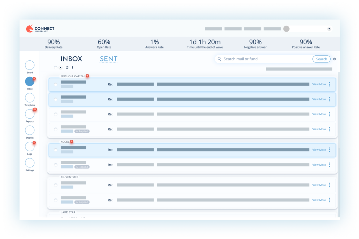Click the Sequoia Capital unread badge
359x239 pixels.
pyautogui.click(x=87, y=75)
